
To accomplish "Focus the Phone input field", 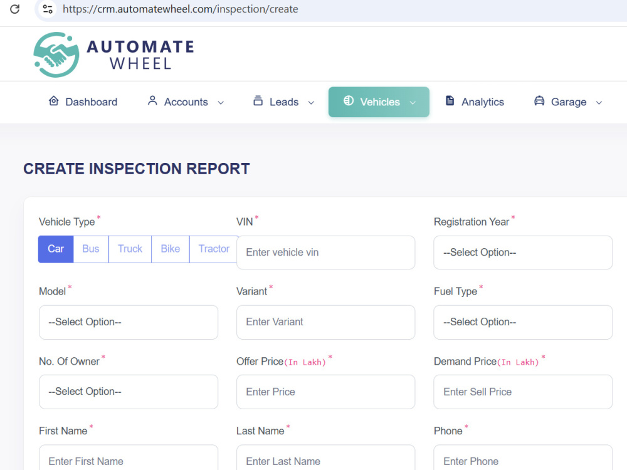I will (x=523, y=457).
